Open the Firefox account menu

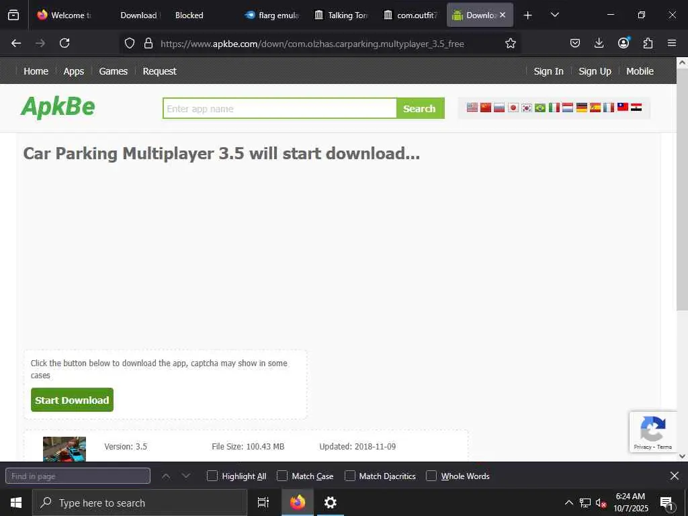(x=623, y=43)
